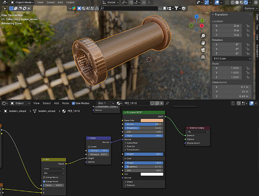Click the proportional editing icon in header

pyautogui.click(x=144, y=3)
